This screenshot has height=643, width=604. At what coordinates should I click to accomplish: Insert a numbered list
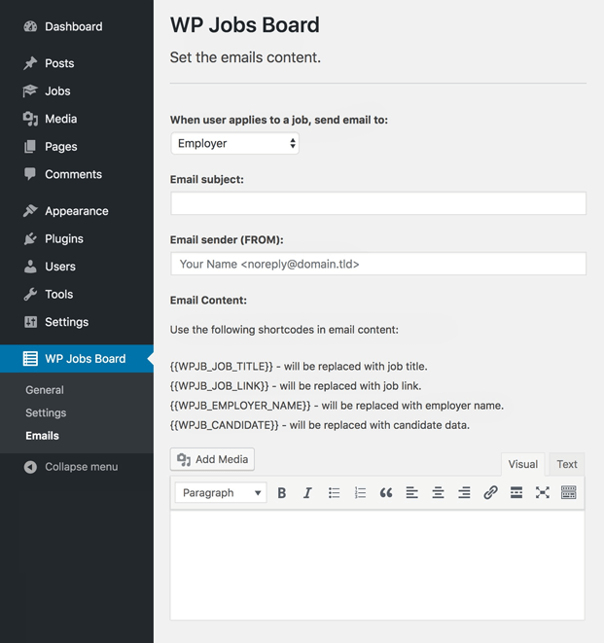360,492
